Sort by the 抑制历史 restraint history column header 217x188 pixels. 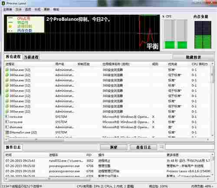coord(84,64)
